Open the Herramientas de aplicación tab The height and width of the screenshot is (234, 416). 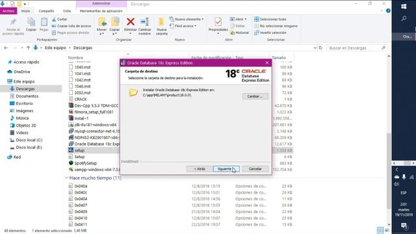(101, 11)
